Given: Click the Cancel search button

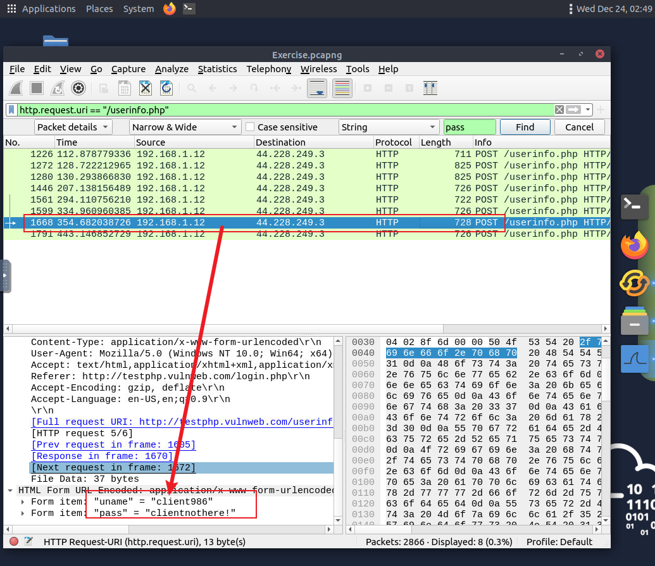Looking at the screenshot, I should (579, 127).
